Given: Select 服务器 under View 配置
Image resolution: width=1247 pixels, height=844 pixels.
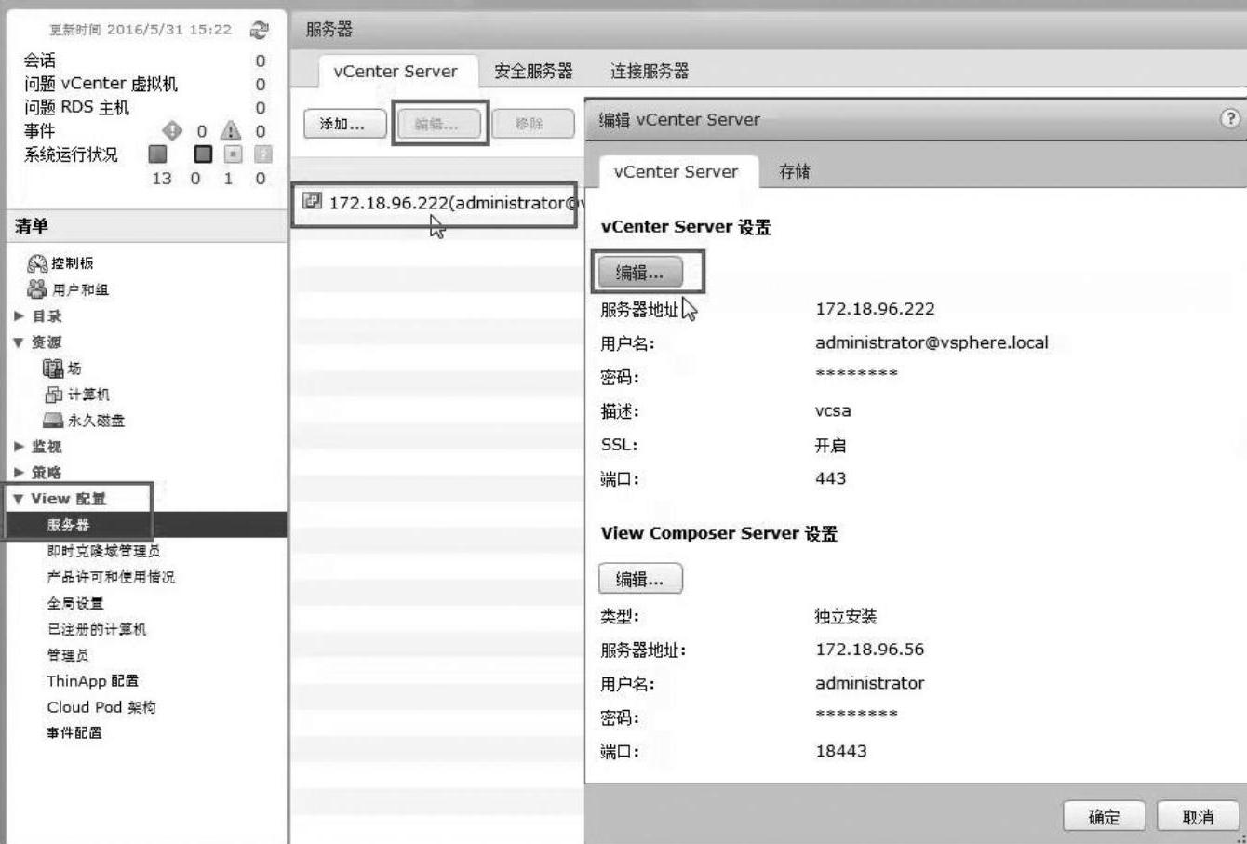Looking at the screenshot, I should (146, 525).
